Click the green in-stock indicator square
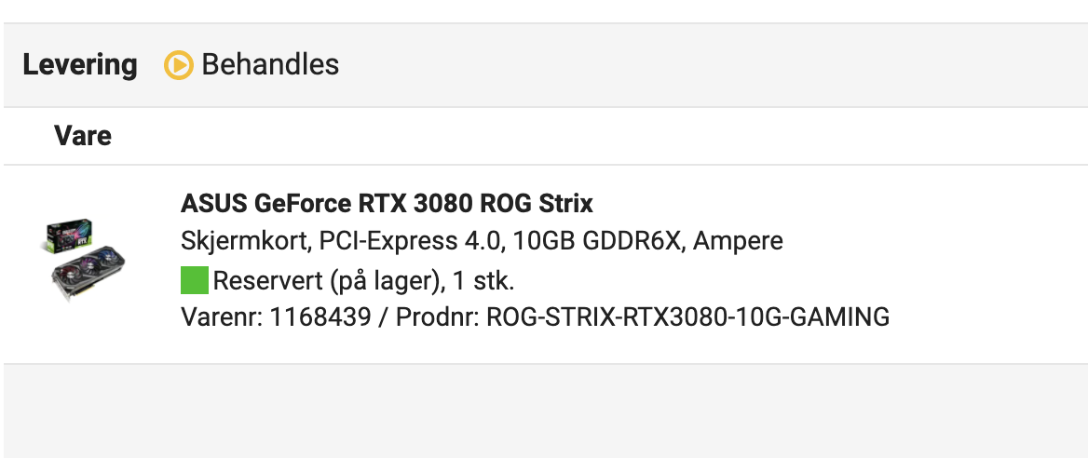1088x458 pixels. 195,280
